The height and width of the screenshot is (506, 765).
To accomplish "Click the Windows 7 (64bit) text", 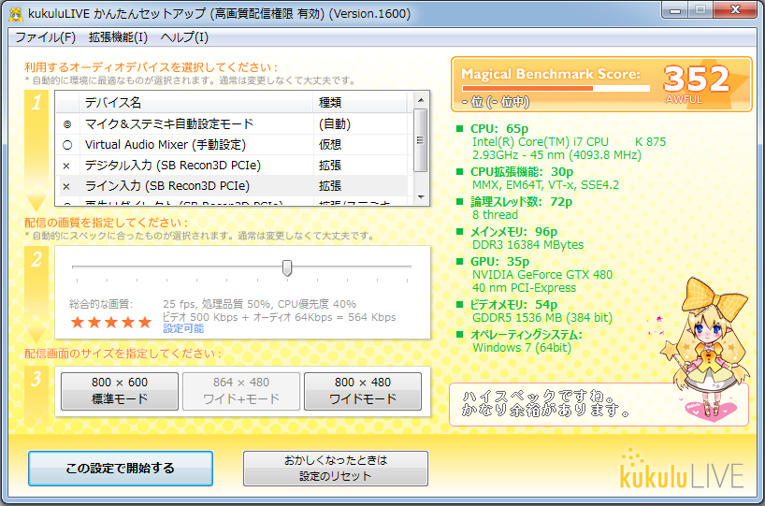I will coord(522,348).
